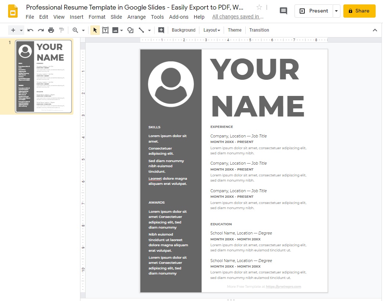383x301 pixels.
Task: Click the SKILLS heading
Action: [154, 127]
